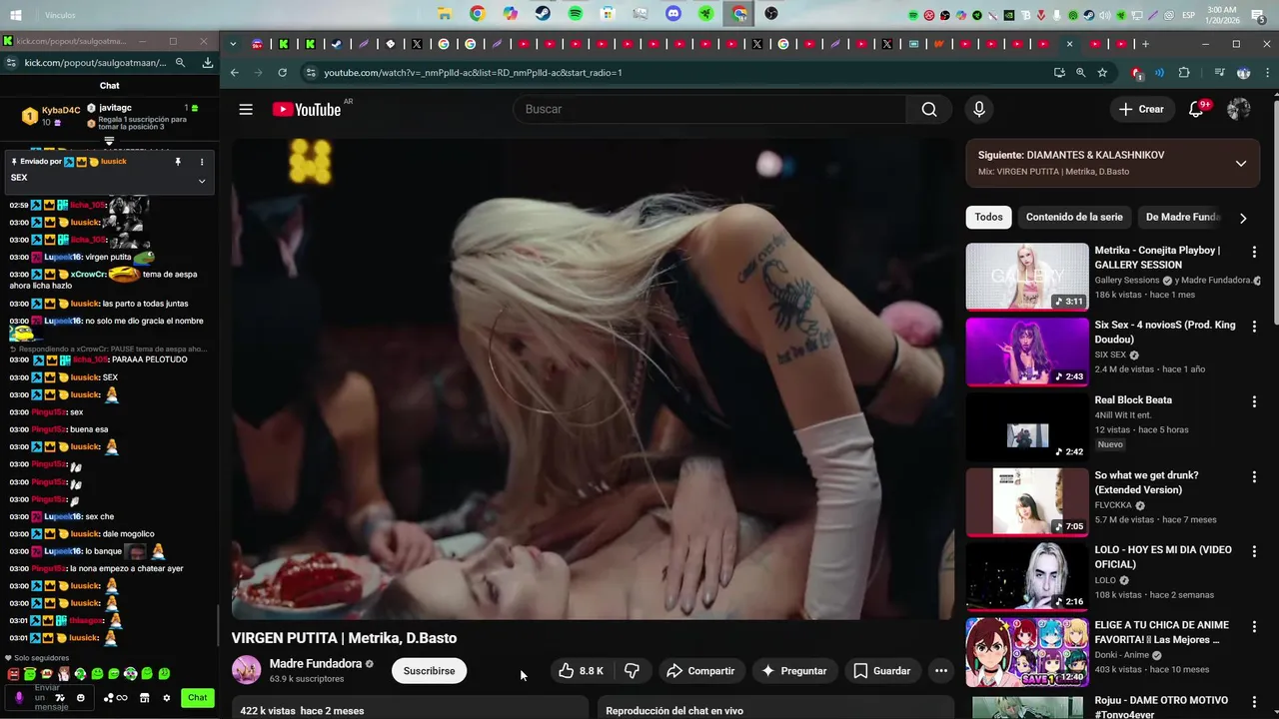1279x719 pixels.
Task: Close the active YouTube tab
Action: click(x=1069, y=44)
